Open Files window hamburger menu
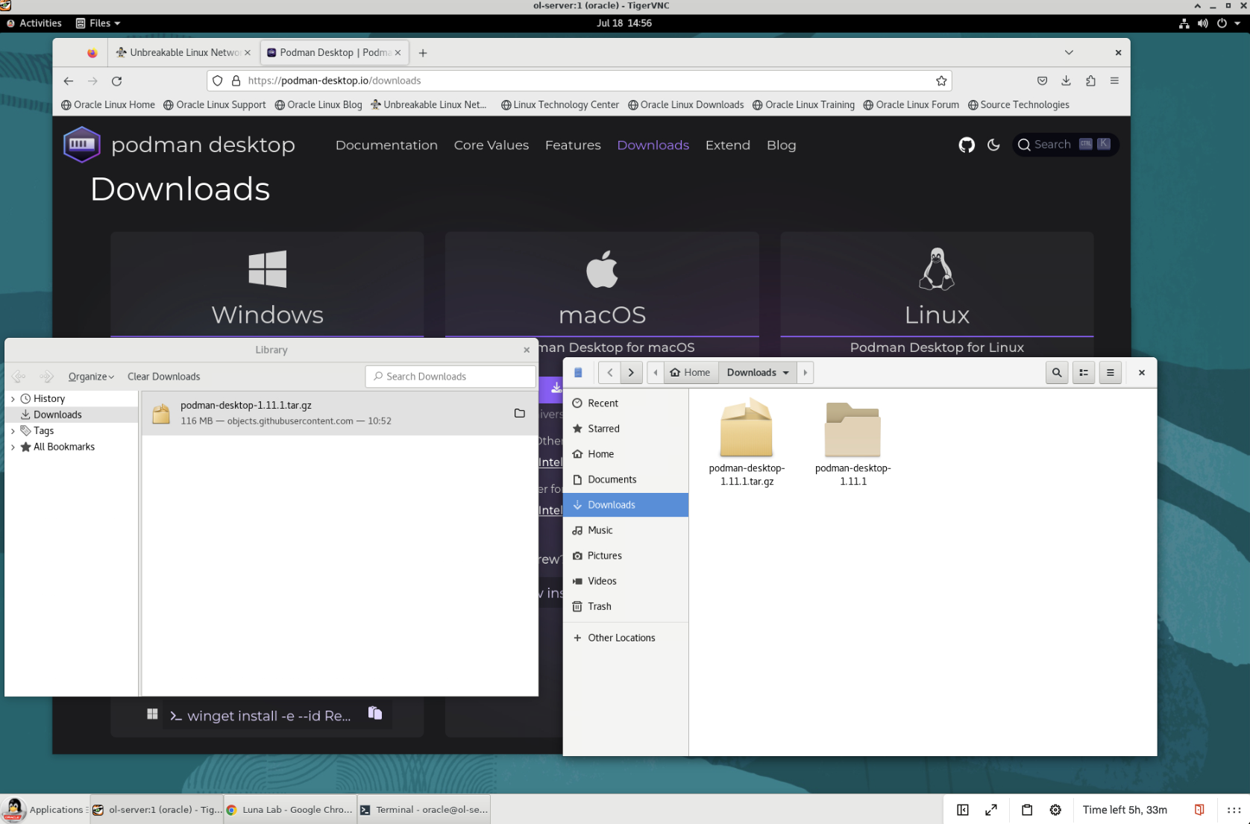Viewport: 1250px width, 824px height. (x=1111, y=373)
